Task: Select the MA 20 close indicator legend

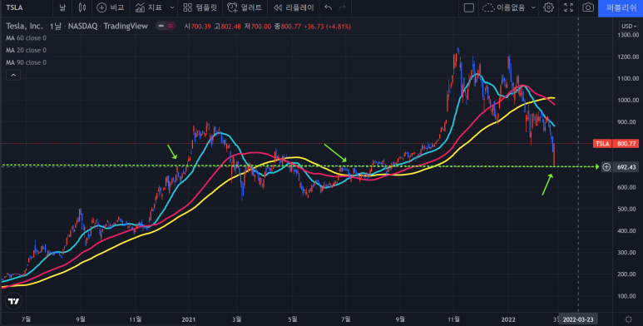Action: point(26,51)
